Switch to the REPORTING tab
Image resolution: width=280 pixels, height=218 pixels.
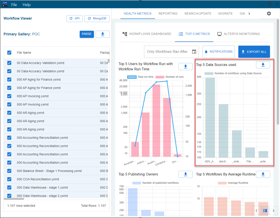pos(168,14)
